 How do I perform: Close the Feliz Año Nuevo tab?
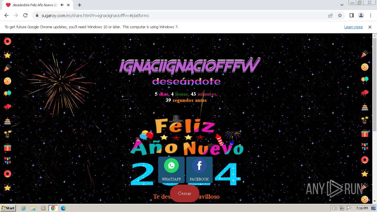68,5
